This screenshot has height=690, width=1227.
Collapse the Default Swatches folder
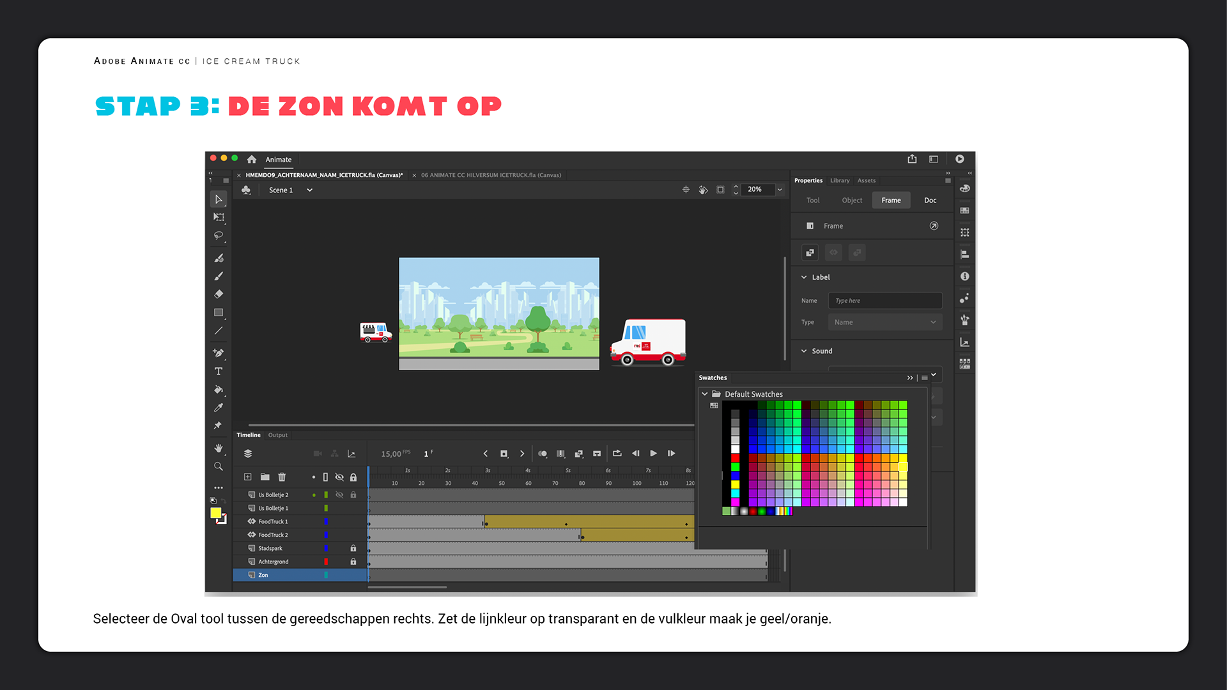pos(705,394)
